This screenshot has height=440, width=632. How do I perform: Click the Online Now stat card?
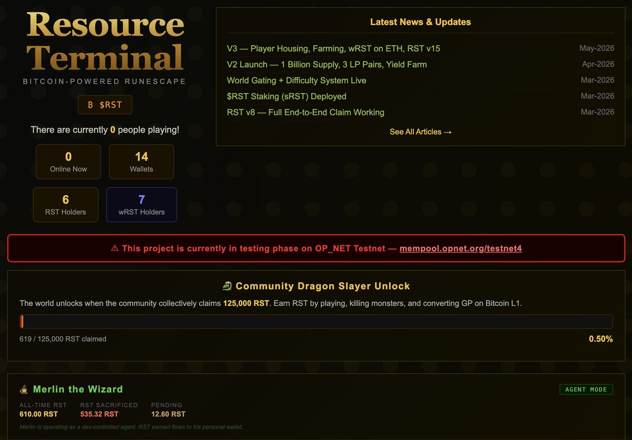68,162
